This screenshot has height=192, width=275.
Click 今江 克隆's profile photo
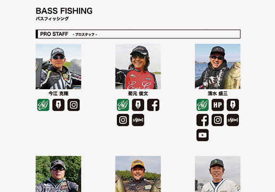58,67
